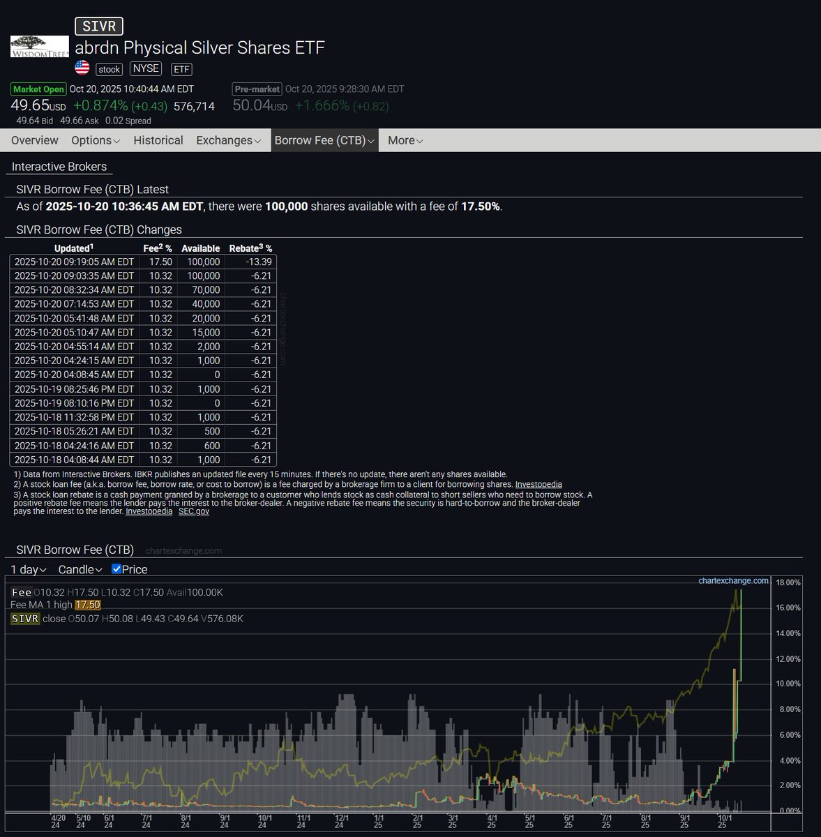
Task: Select row 2025-10-19 08:25:46 PM EDT
Action: coord(143,389)
